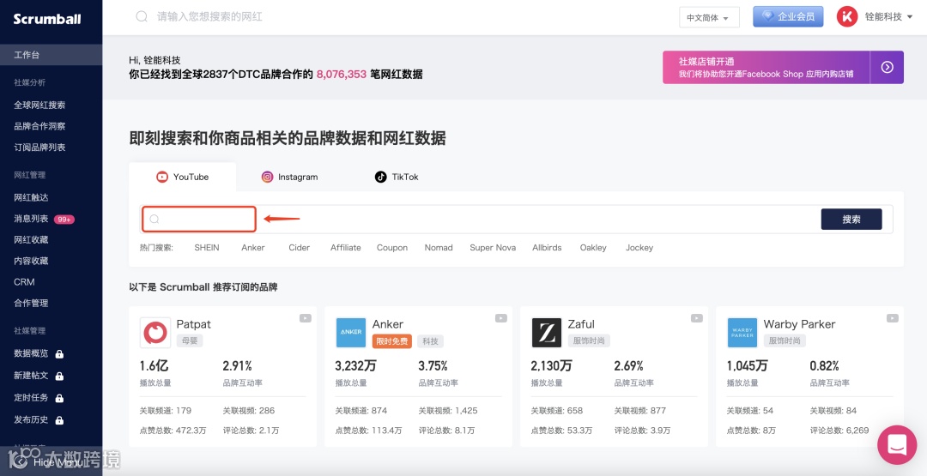Click the 限时免费 tag on Anker
The height and width of the screenshot is (476, 927).
pos(392,341)
